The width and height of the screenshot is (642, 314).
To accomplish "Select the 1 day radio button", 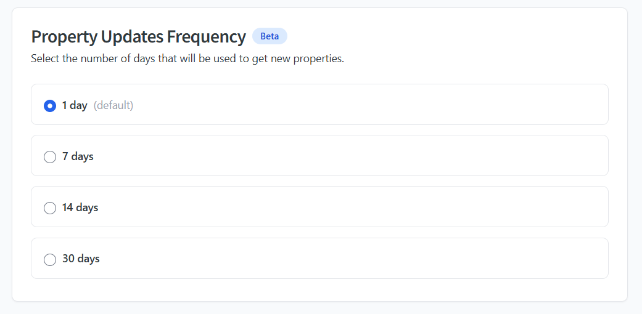I will pos(50,106).
